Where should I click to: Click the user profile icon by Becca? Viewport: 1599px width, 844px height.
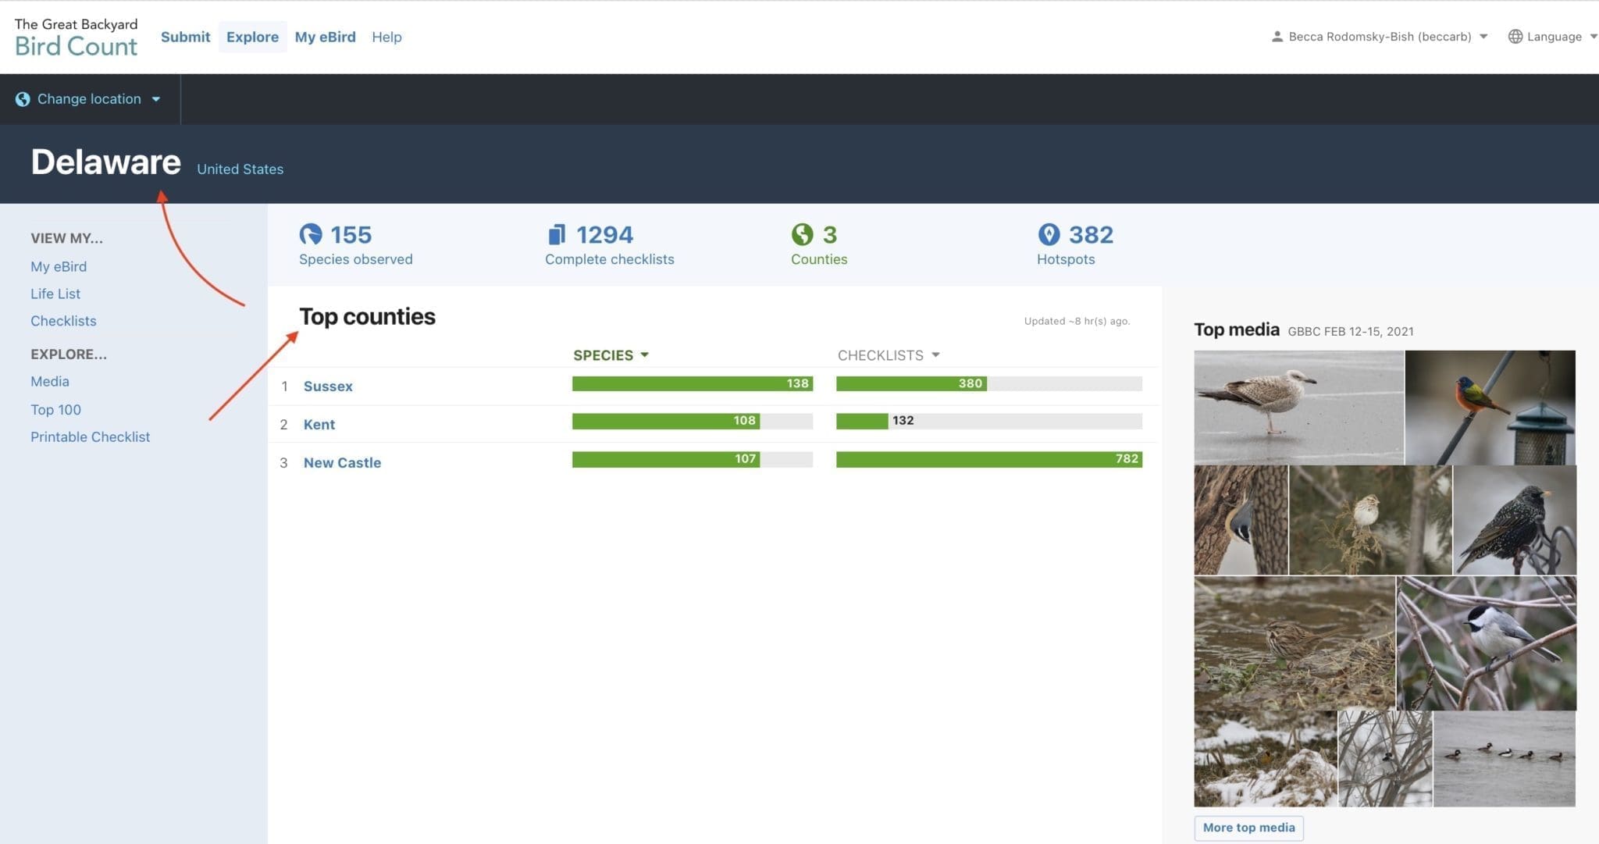(x=1277, y=37)
